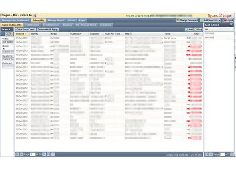Switch to the Invoices tab

pyautogui.click(x=67, y=25)
